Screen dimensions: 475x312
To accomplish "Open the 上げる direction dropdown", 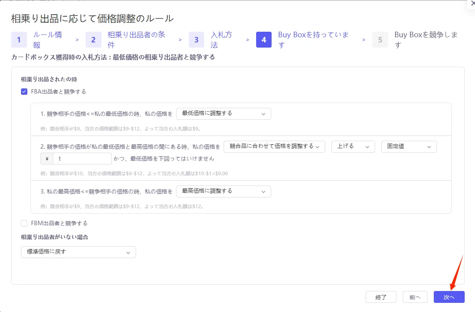I will (x=353, y=147).
